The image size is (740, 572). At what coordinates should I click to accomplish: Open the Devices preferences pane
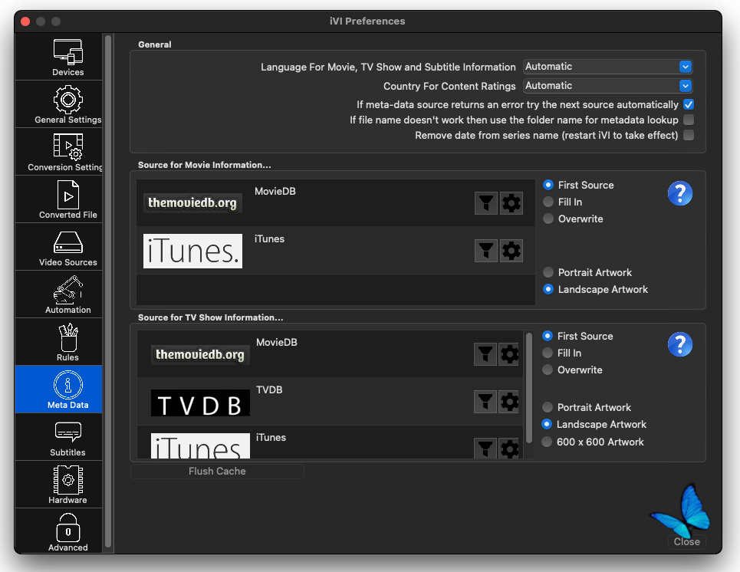click(67, 57)
